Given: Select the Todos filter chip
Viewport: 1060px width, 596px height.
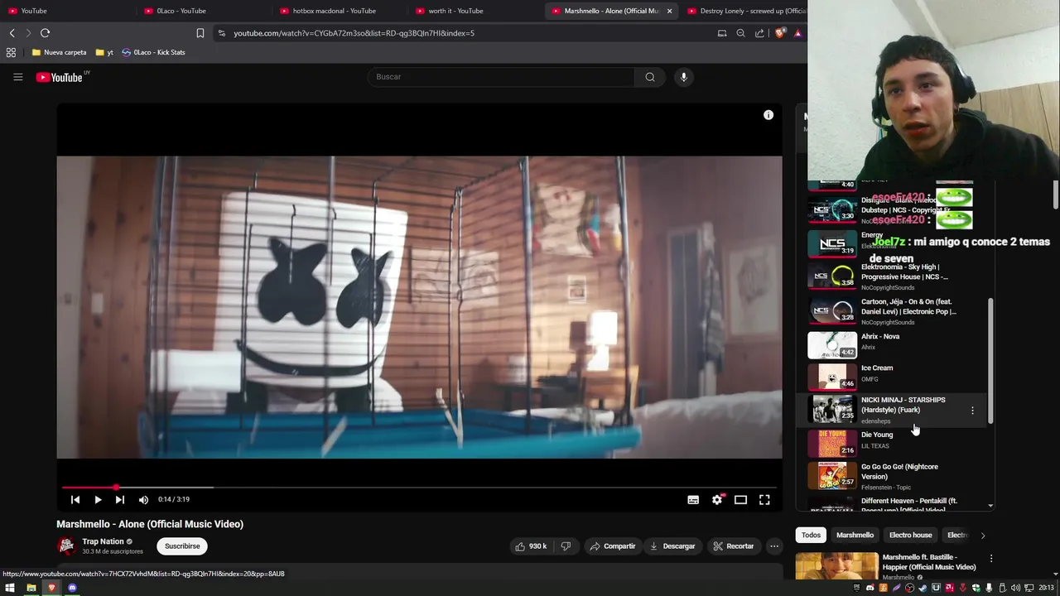Looking at the screenshot, I should [x=811, y=536].
